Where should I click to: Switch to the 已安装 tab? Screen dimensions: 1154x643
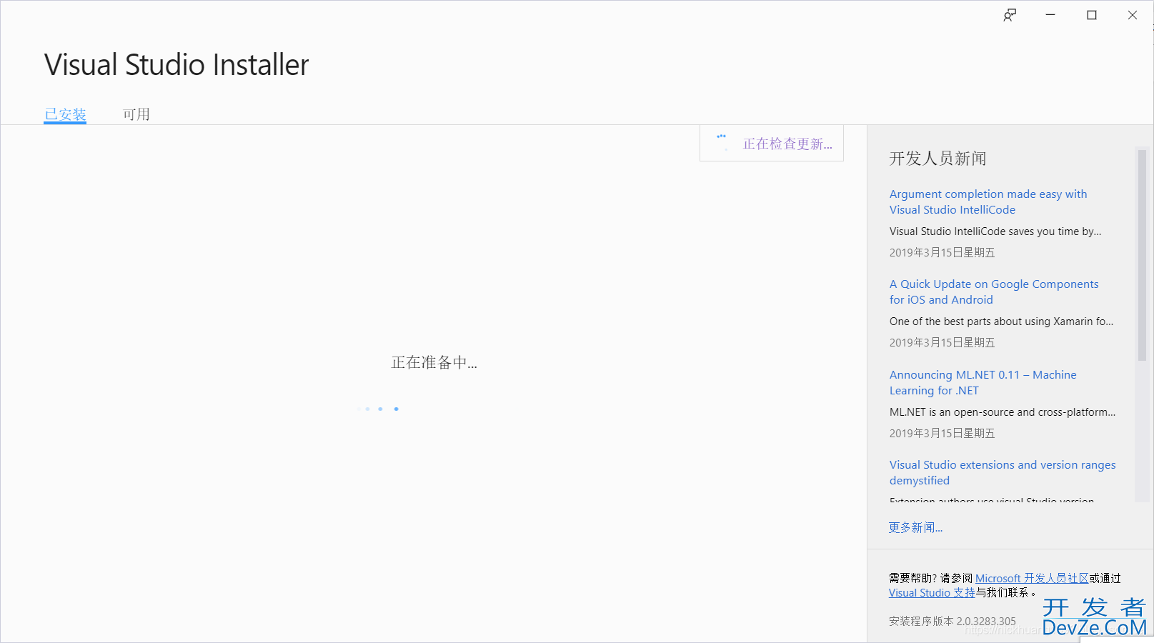[65, 114]
